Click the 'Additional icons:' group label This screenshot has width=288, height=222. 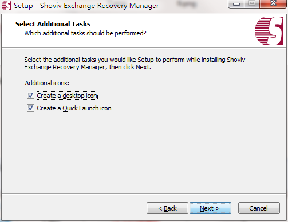47,83
